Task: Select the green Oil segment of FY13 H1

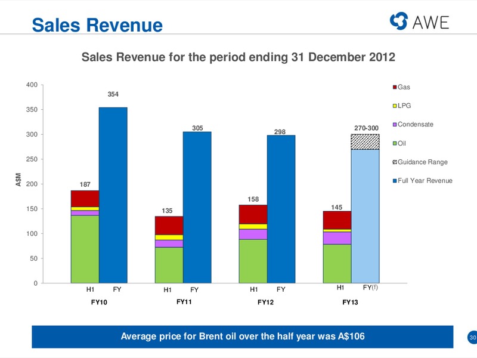Action: (337, 264)
